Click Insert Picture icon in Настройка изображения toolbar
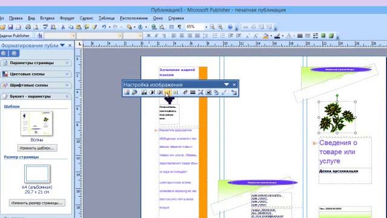This screenshot has height=218, width=387. tap(126, 92)
